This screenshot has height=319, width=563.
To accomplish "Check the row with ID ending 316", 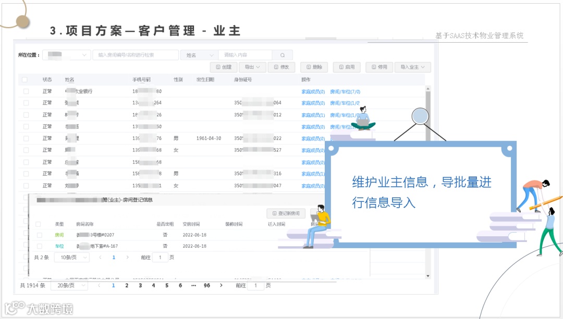I will point(26,174).
